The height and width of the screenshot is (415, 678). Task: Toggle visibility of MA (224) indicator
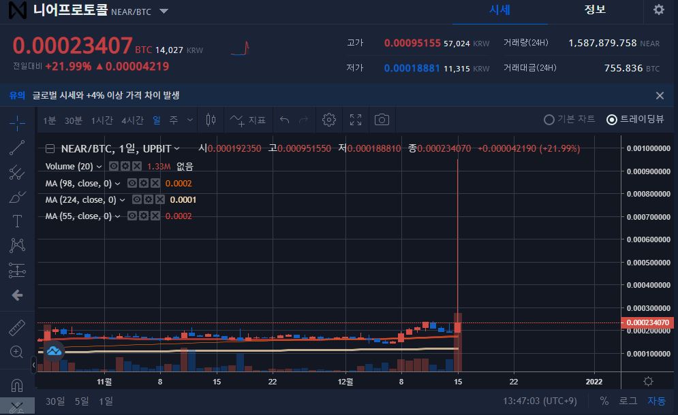coord(137,199)
